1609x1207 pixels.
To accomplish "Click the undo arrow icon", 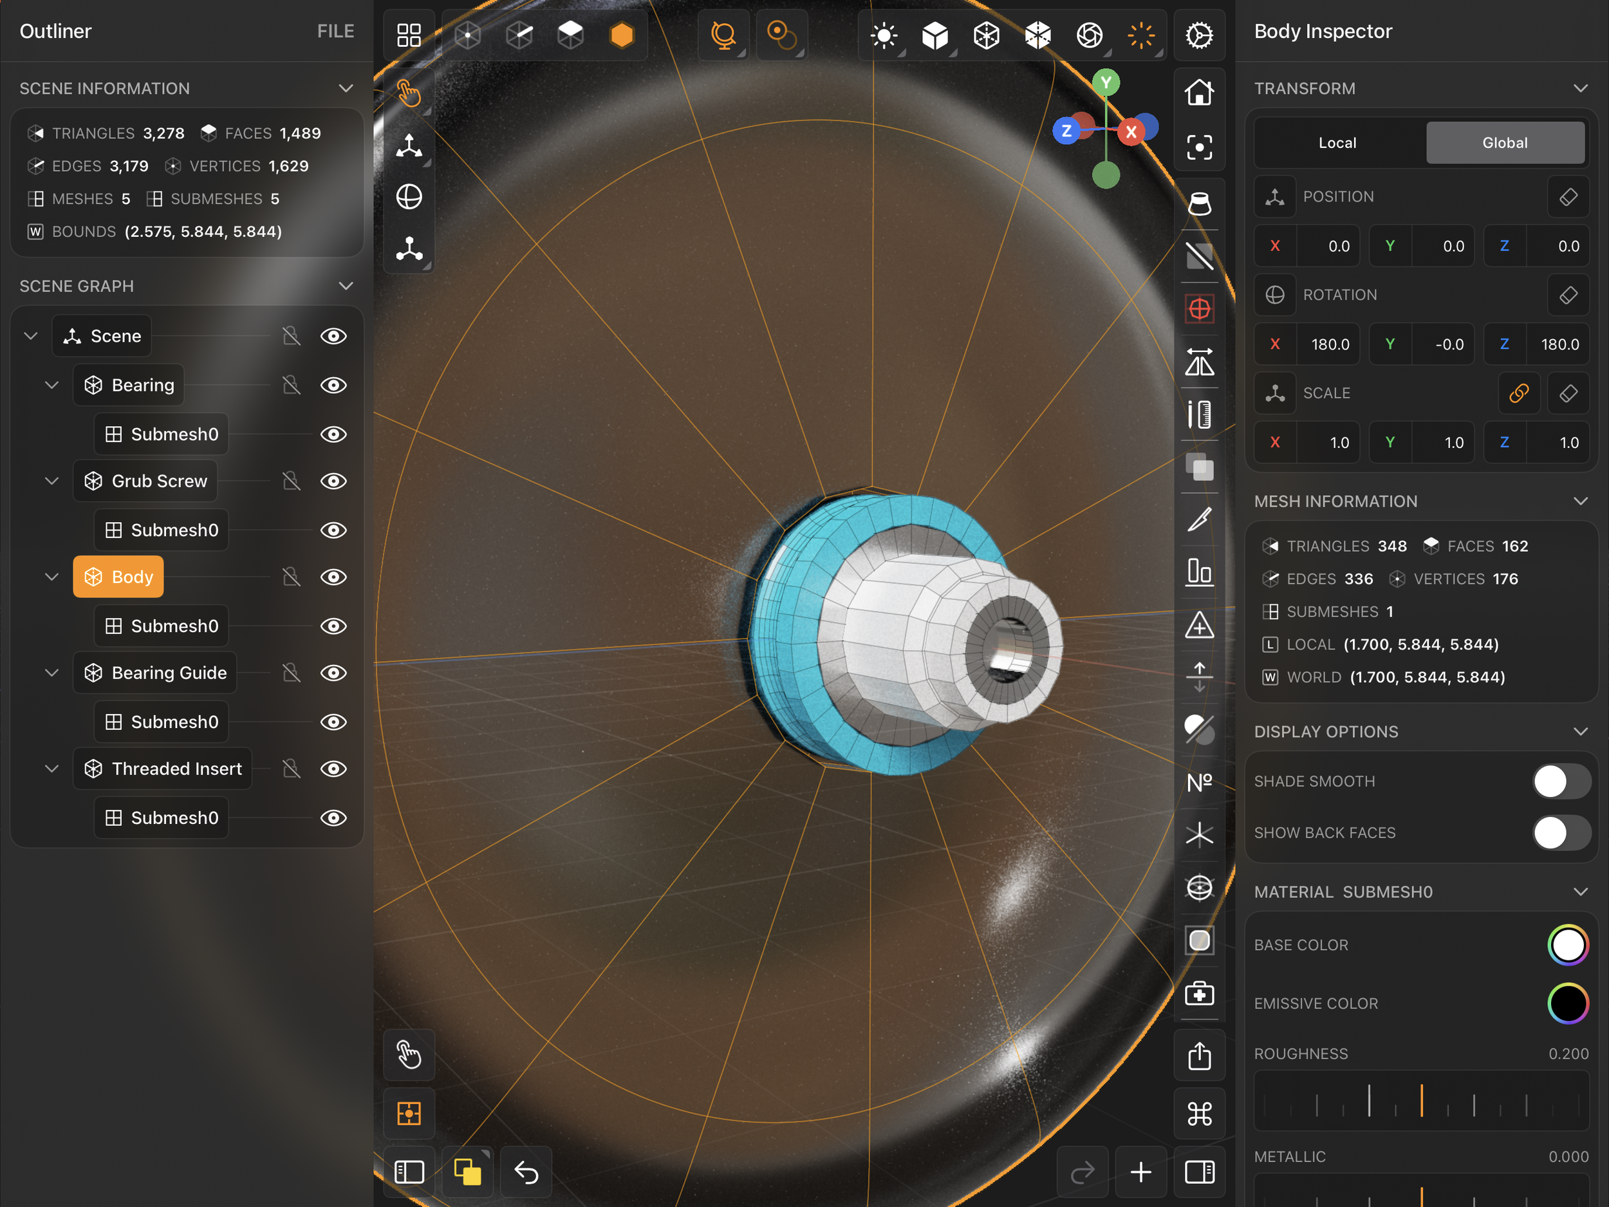I will click(x=526, y=1172).
